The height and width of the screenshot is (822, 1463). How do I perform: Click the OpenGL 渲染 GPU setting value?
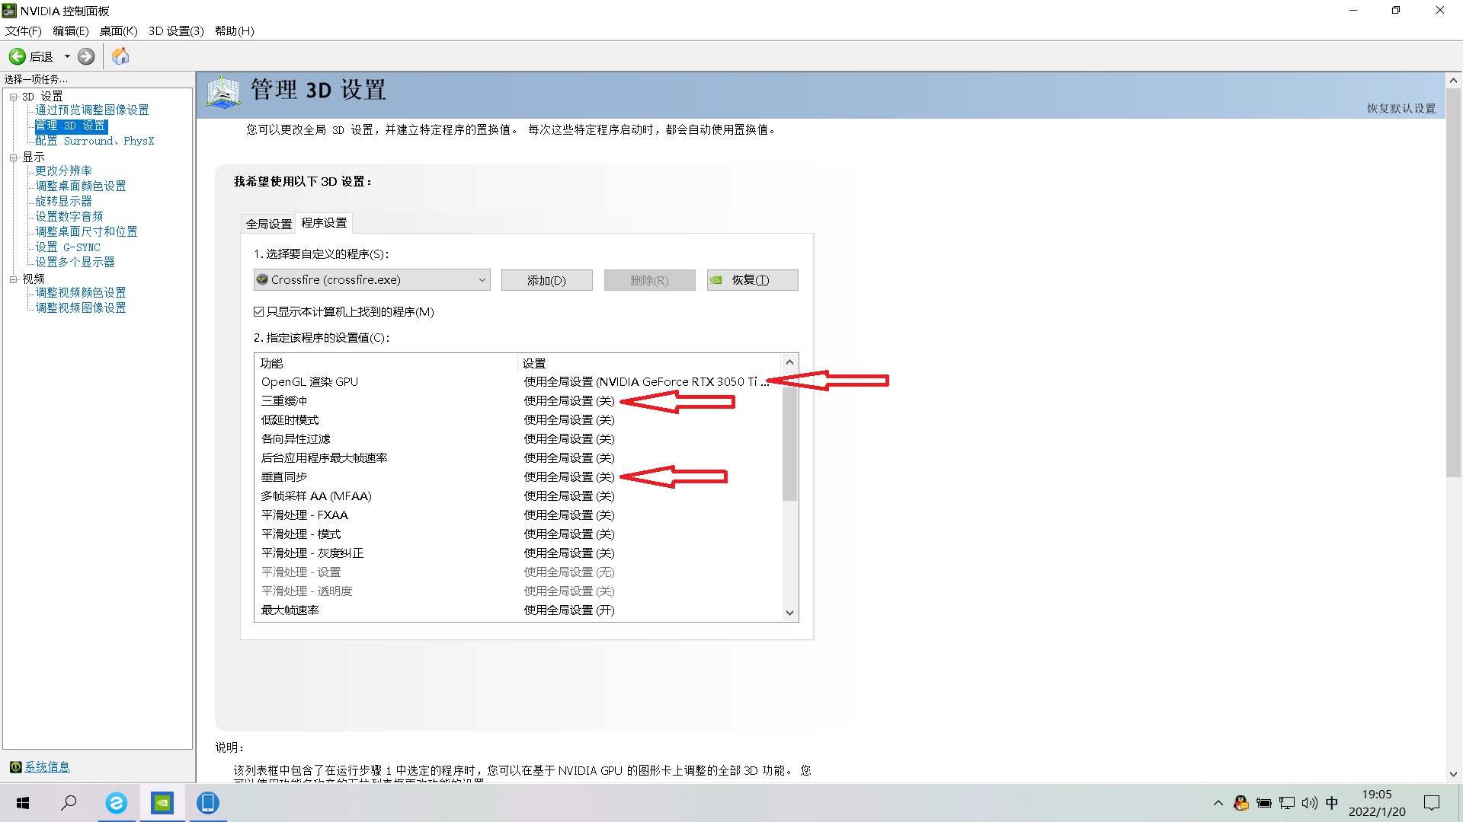point(646,382)
